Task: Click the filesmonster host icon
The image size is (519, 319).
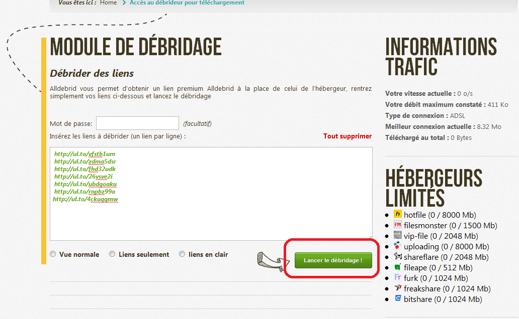Action: click(397, 225)
